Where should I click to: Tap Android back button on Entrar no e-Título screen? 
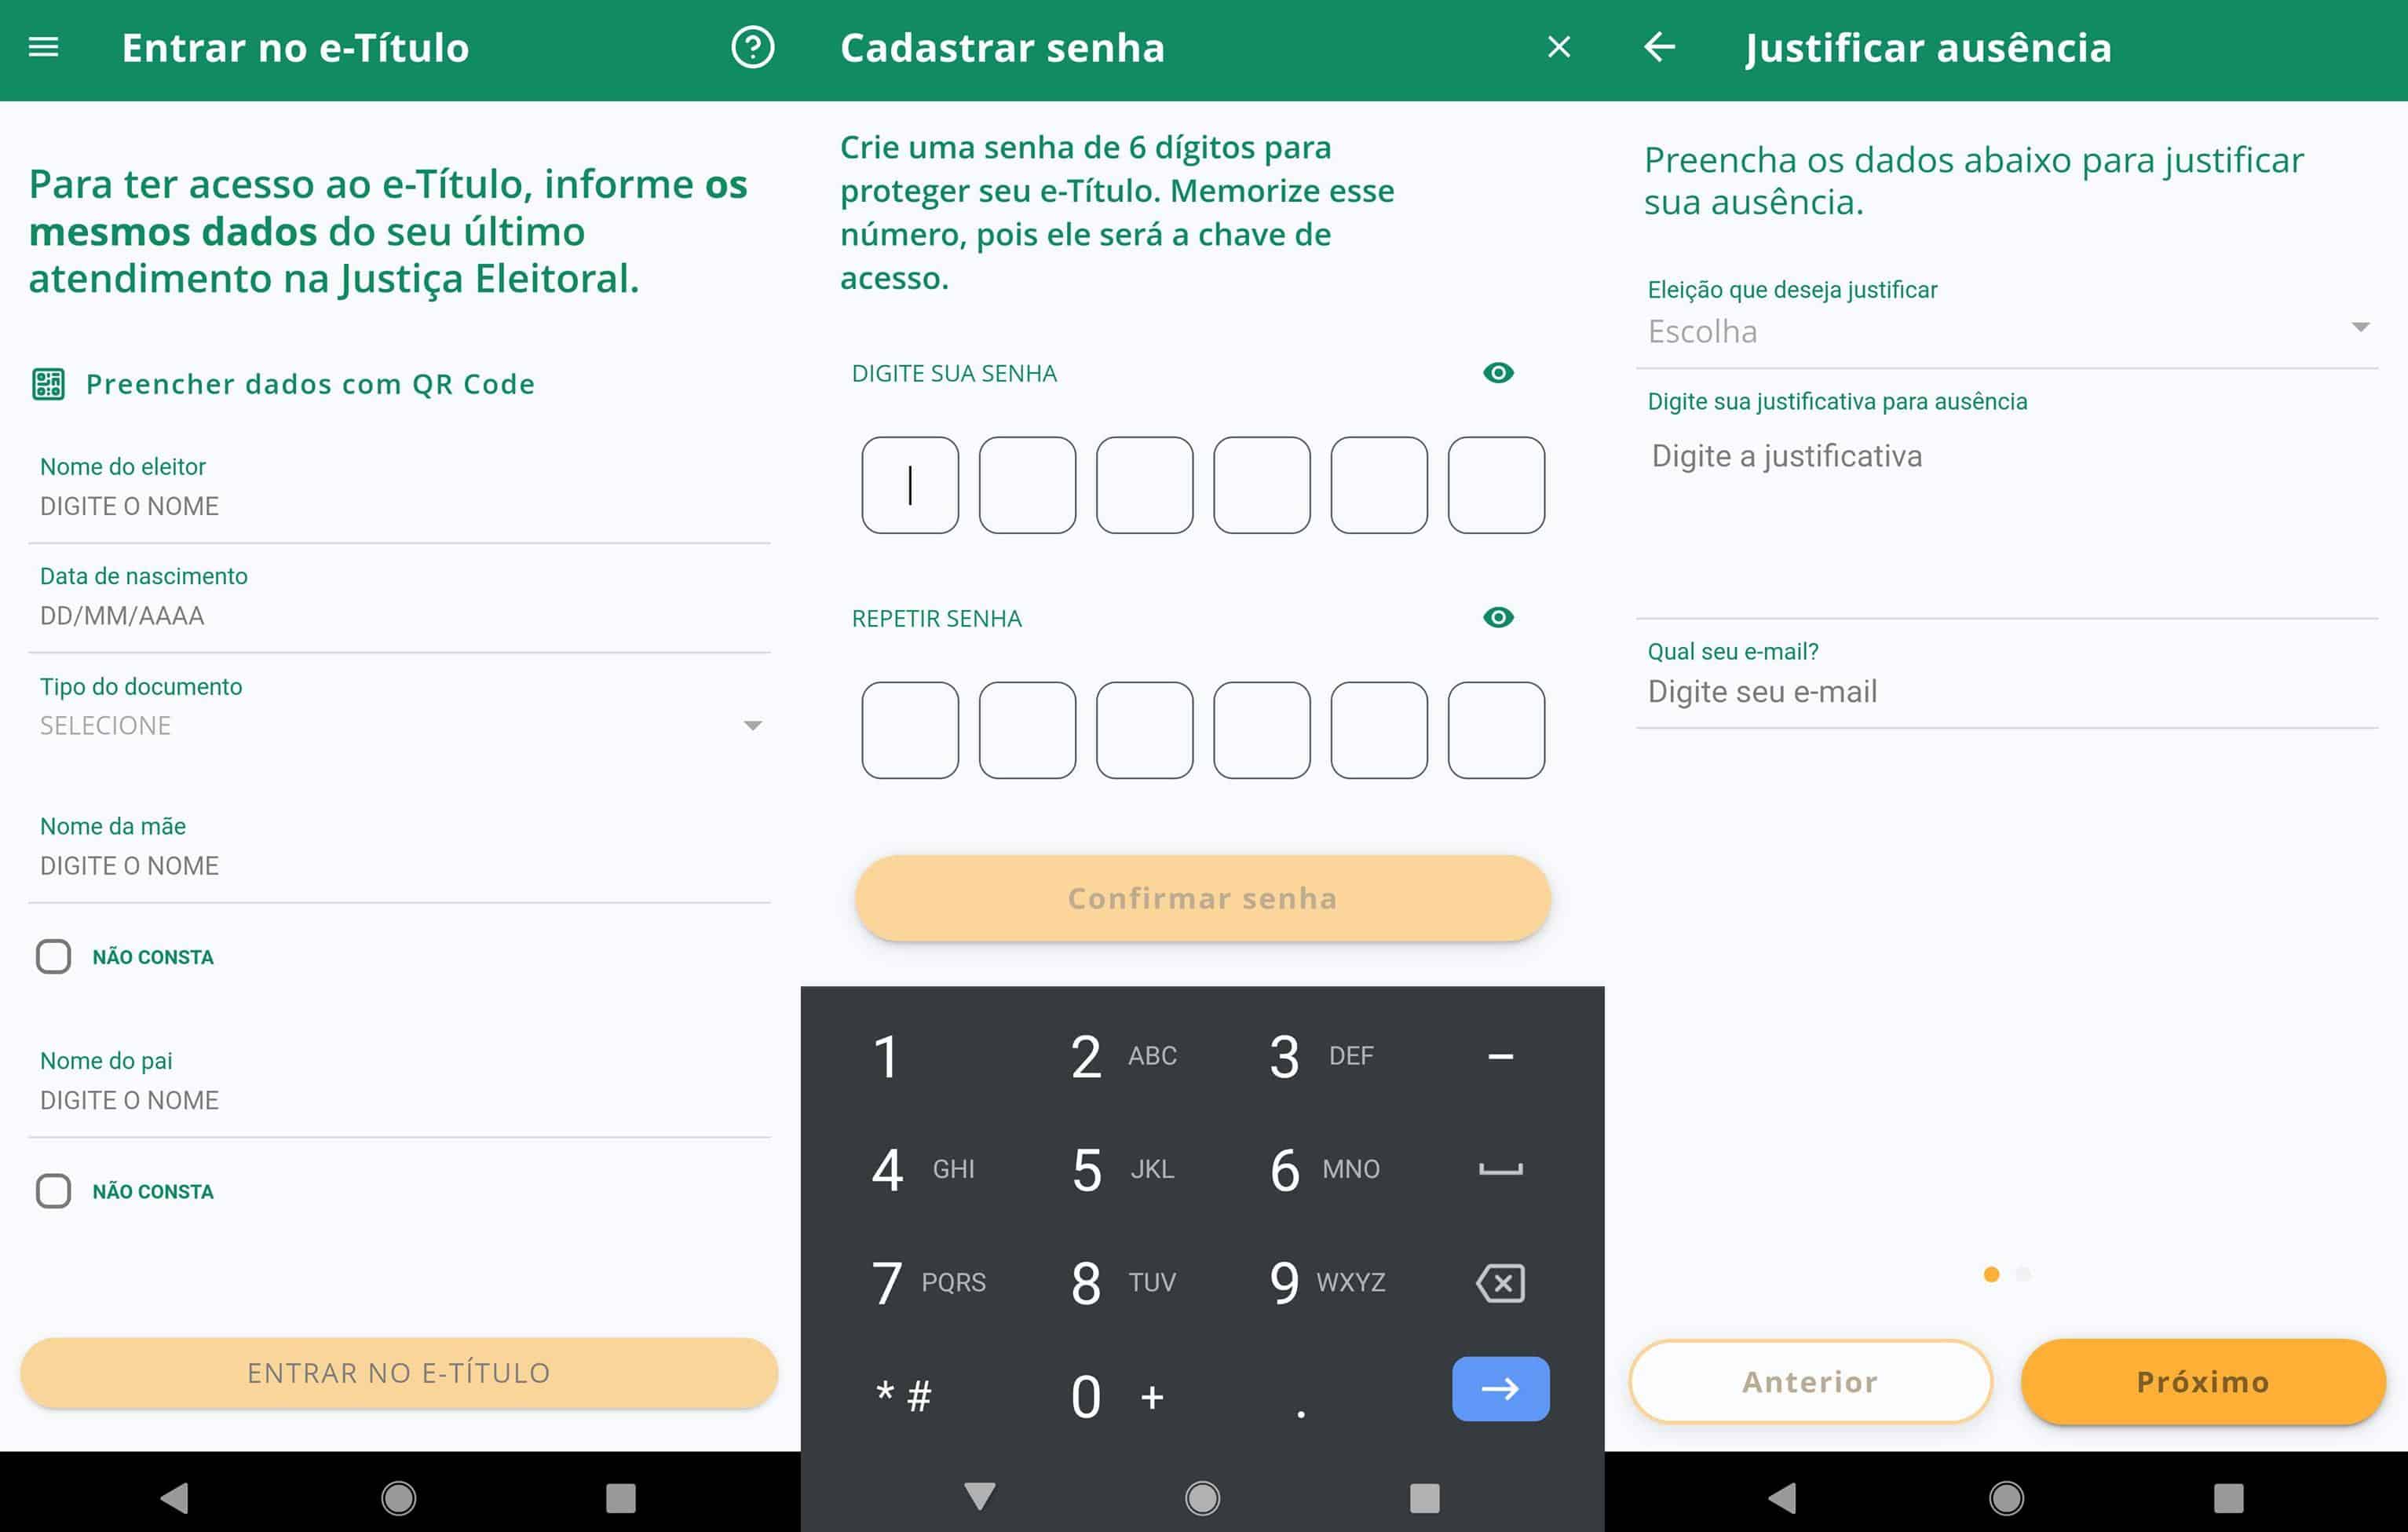pos(175,1497)
